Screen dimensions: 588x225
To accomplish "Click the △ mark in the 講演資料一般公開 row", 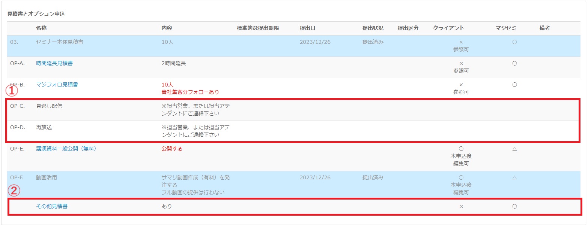I will (514, 149).
